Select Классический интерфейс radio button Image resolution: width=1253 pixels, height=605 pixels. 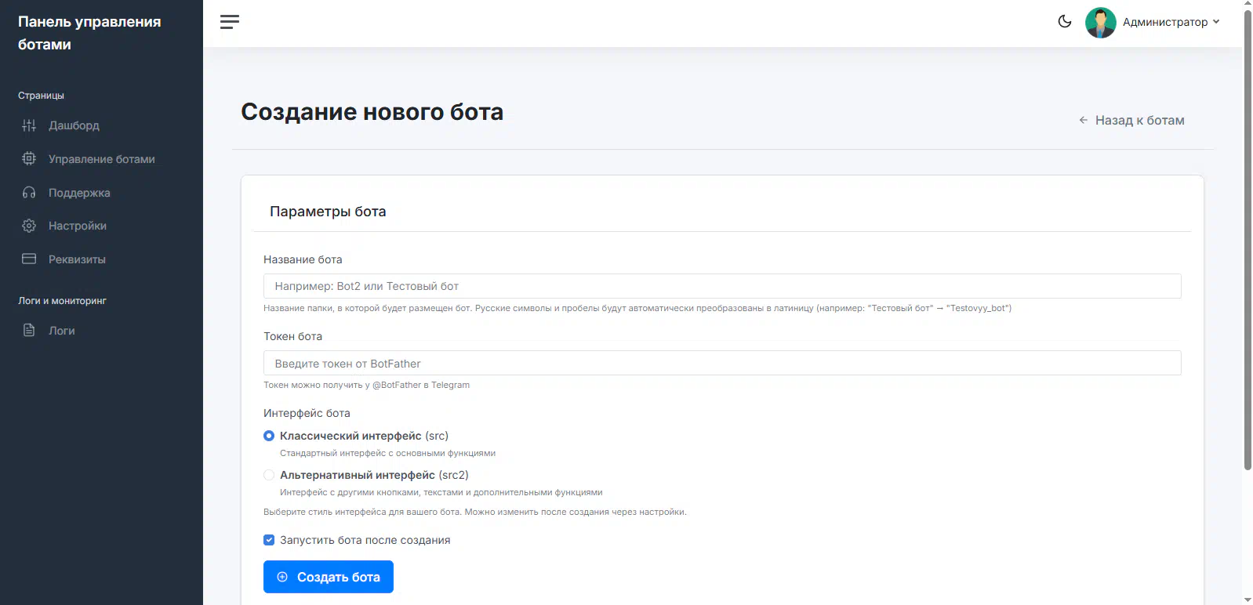pyautogui.click(x=269, y=436)
